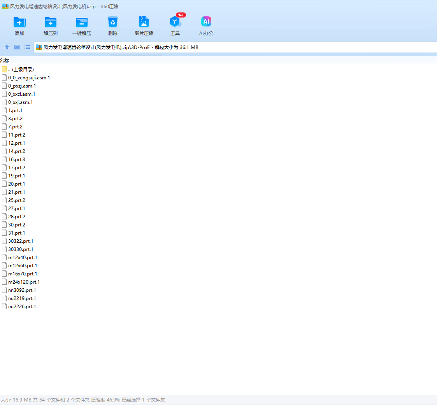Select file 0_xxcl.asm.1
Image resolution: width=437 pixels, height=405 pixels.
click(x=22, y=94)
